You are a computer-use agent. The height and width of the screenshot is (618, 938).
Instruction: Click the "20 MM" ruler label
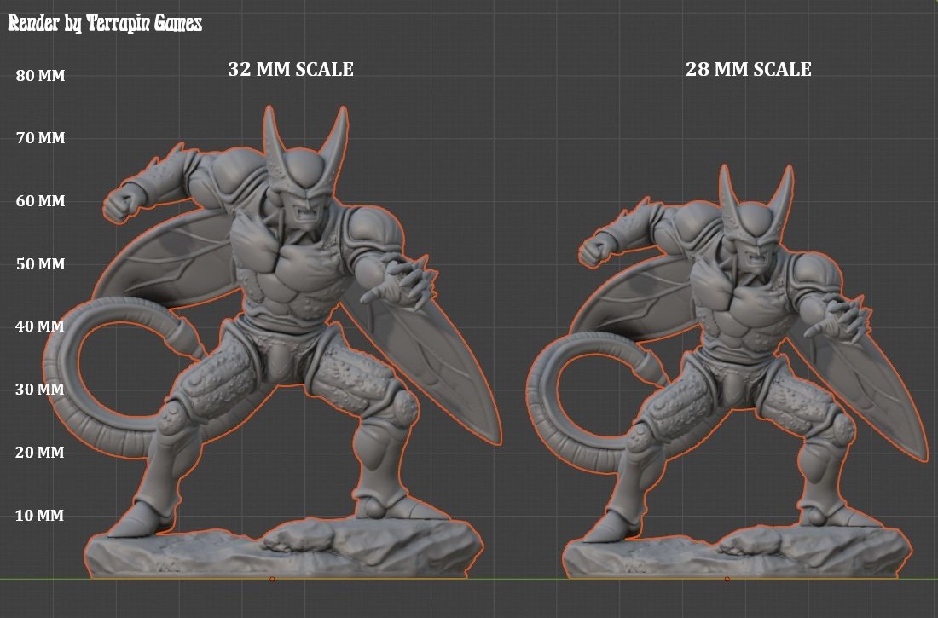coord(40,453)
